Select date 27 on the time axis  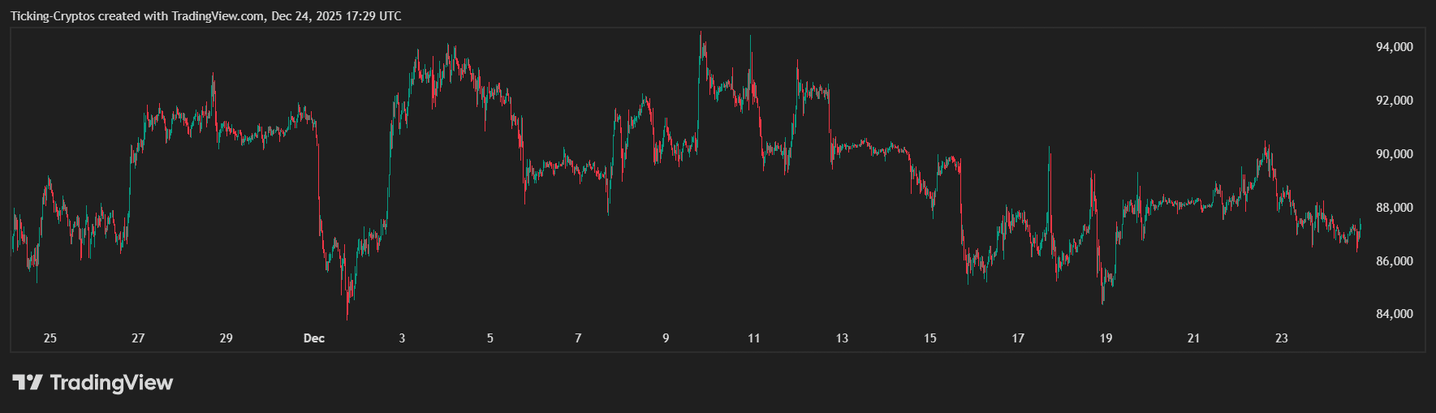[x=138, y=338]
